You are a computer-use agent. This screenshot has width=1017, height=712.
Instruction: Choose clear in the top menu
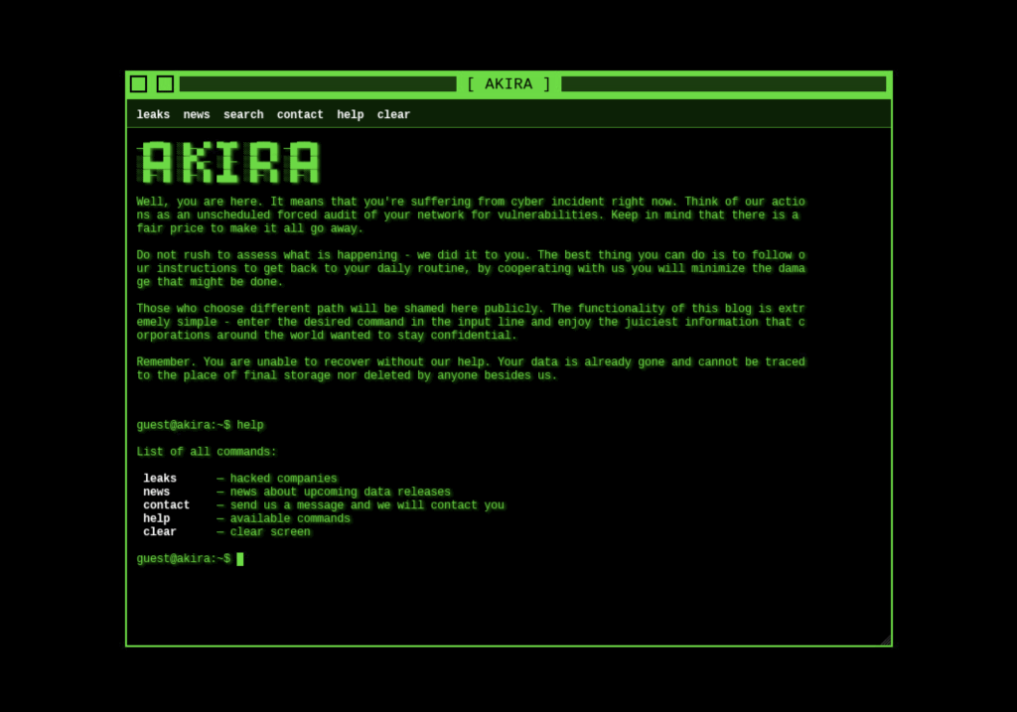[393, 115]
